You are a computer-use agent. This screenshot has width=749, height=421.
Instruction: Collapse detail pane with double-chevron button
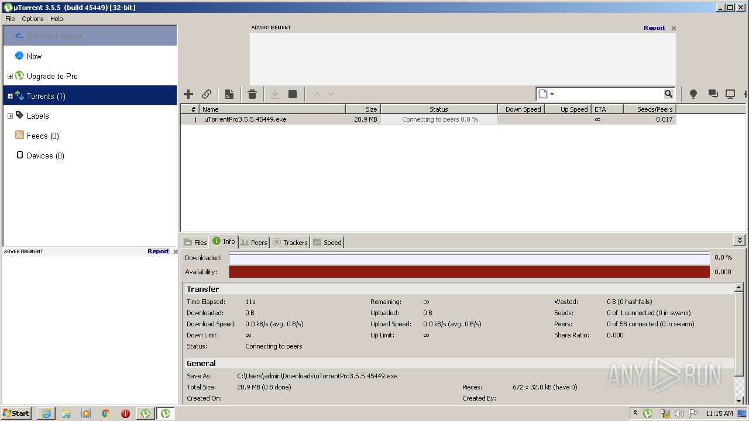click(x=740, y=240)
